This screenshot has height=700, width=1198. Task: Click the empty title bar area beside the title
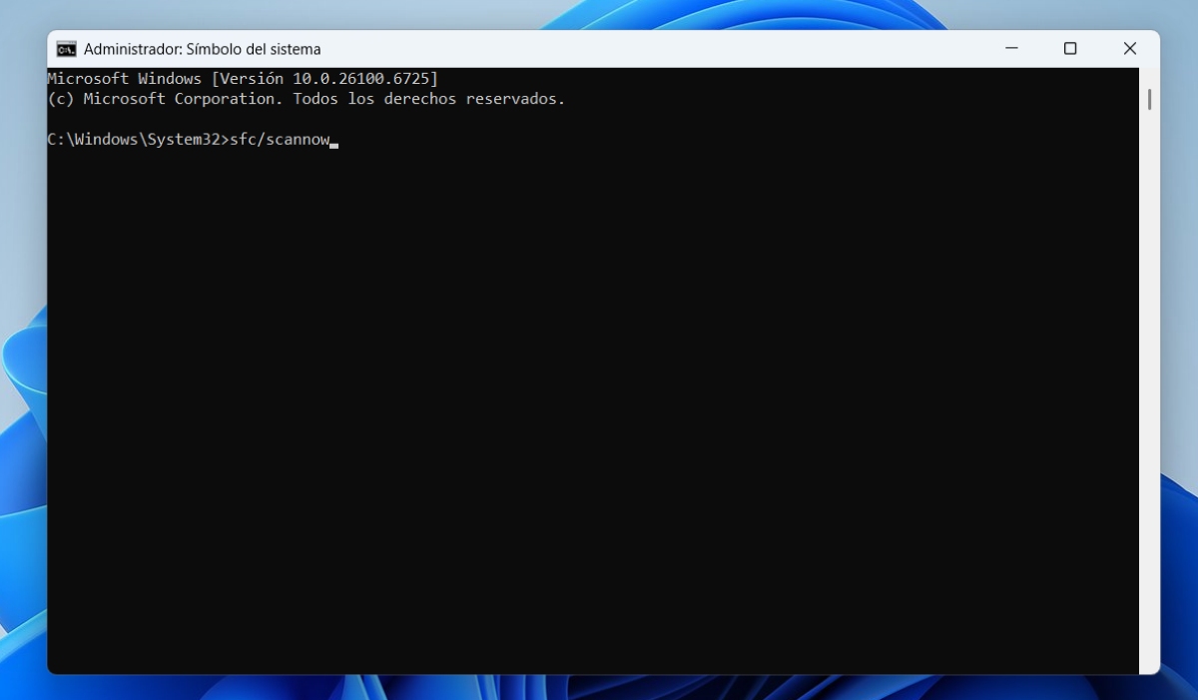(x=649, y=49)
